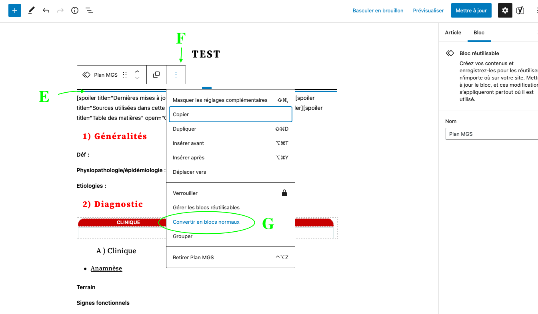Click the heading 2) Diagnostic

(x=113, y=204)
